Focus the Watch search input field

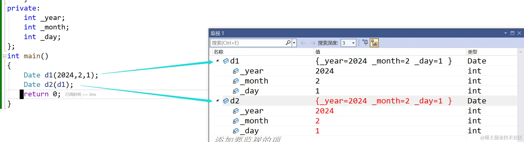[248, 43]
